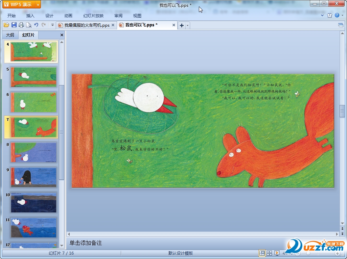Select slide 6 thumbnail
The height and width of the screenshot is (259, 347).
33,102
